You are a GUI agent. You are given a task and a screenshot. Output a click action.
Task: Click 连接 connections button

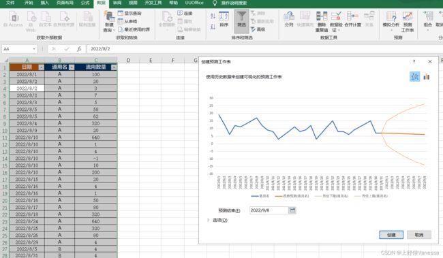coord(185,13)
